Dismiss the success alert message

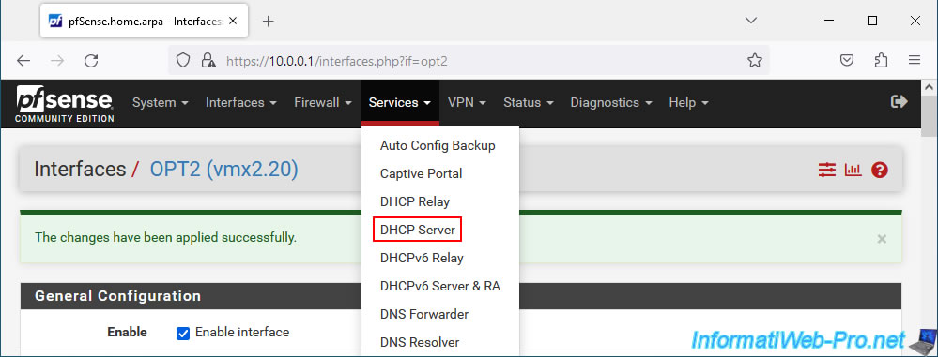[882, 239]
